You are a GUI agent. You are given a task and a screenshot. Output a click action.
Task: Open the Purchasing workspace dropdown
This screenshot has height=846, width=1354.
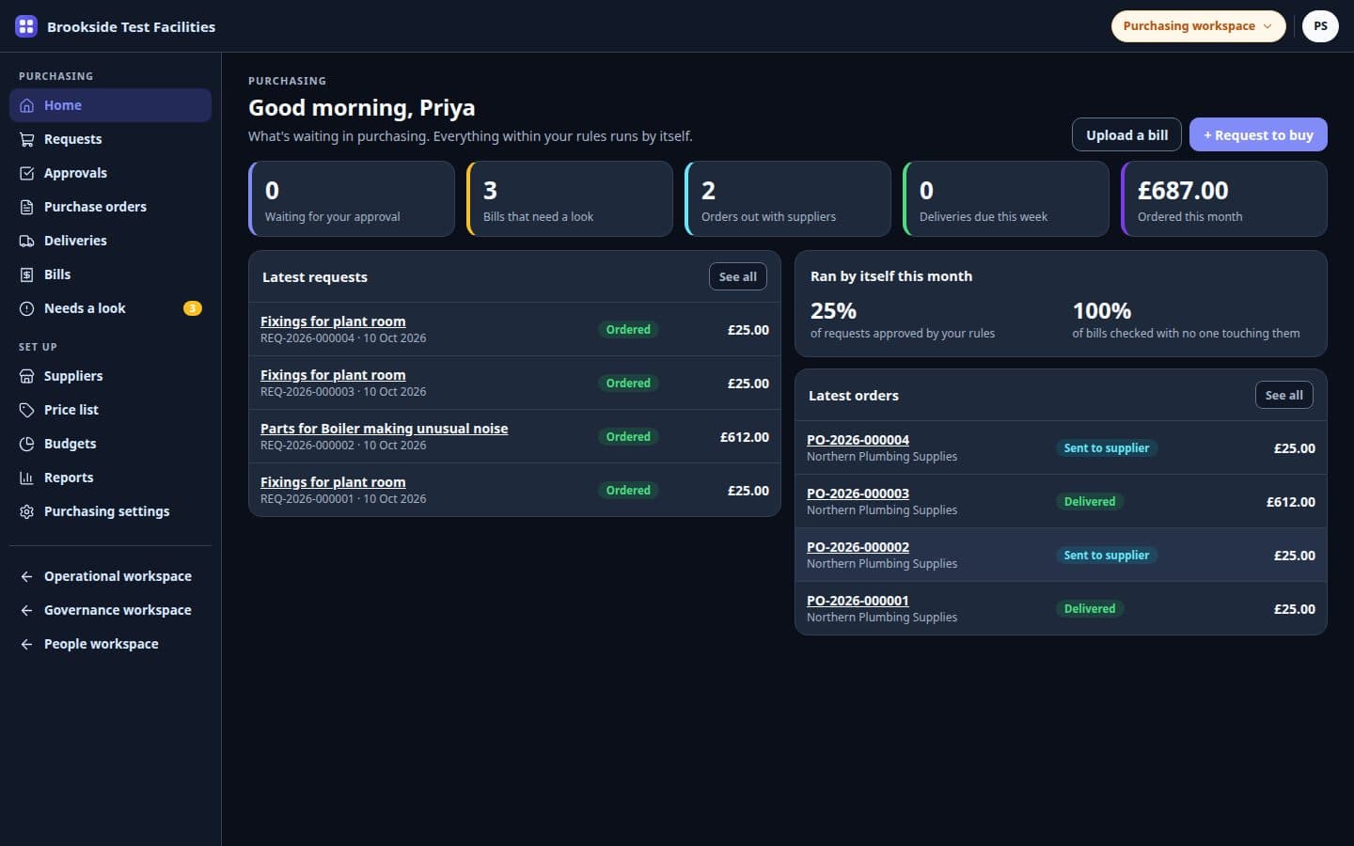click(1198, 26)
